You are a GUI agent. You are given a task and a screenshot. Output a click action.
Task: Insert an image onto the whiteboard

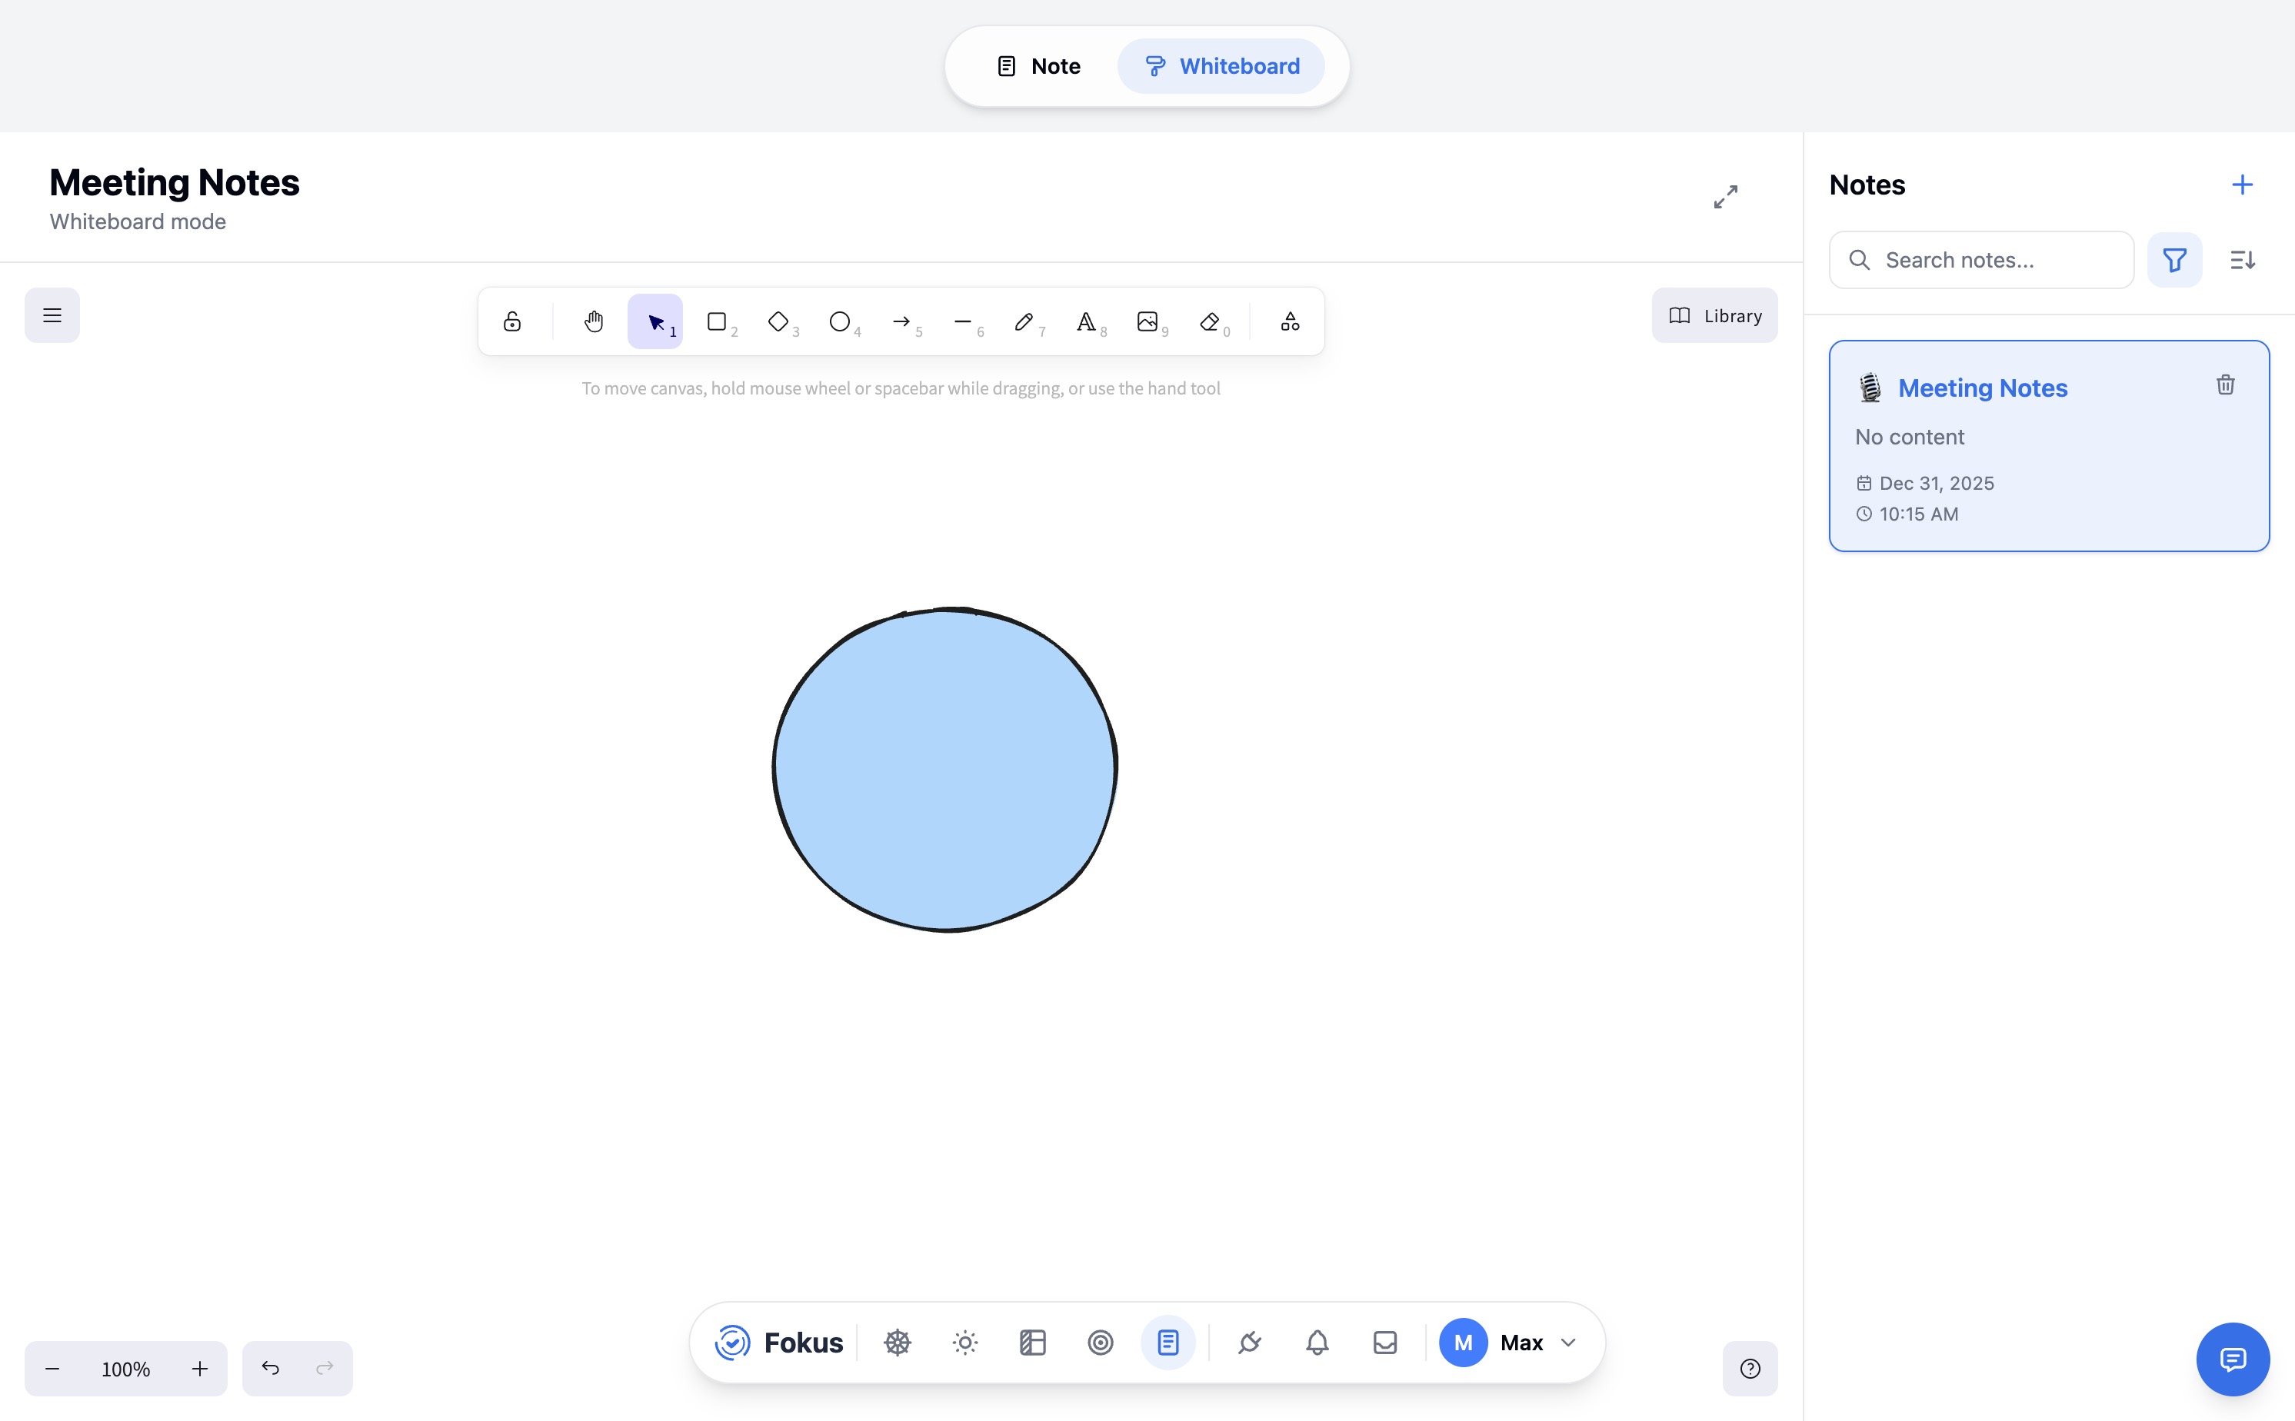tap(1148, 321)
